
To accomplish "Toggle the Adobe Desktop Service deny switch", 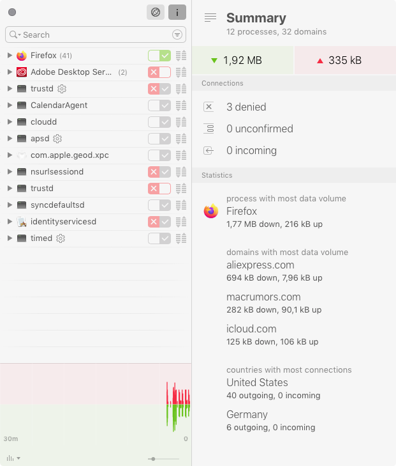I will pos(159,72).
